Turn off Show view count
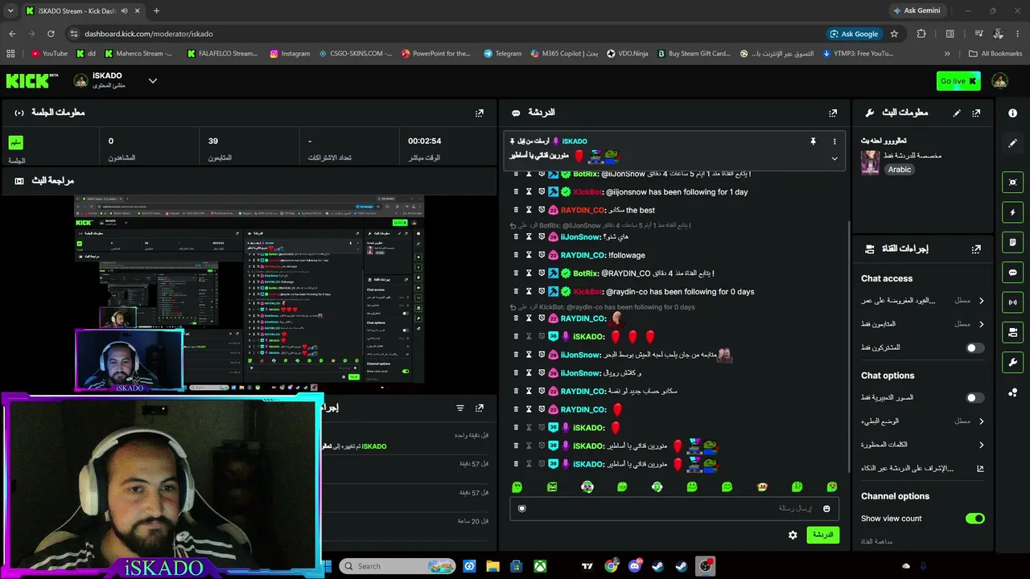Image resolution: width=1030 pixels, height=579 pixels. 974,519
